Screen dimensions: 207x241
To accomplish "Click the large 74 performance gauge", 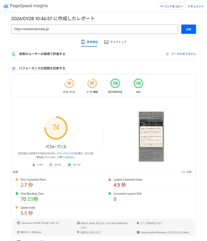I will click(56, 128).
